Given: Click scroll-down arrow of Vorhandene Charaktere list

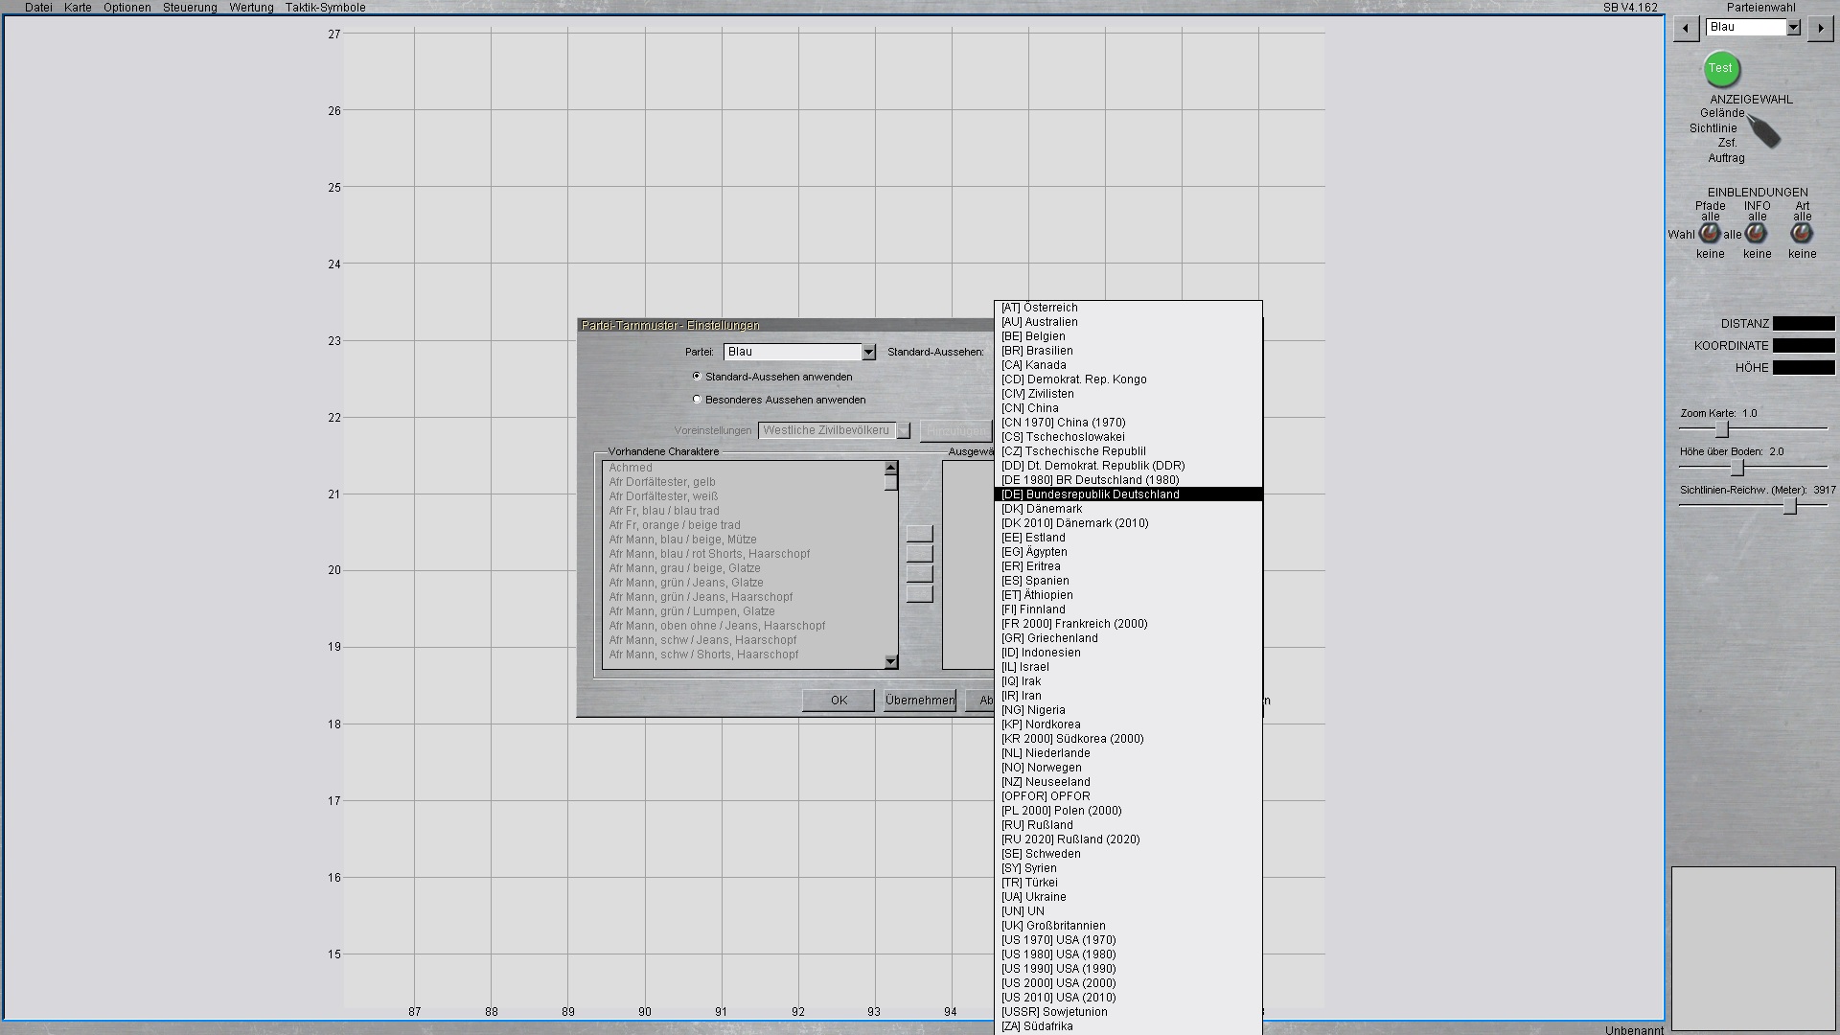Looking at the screenshot, I should 891,661.
